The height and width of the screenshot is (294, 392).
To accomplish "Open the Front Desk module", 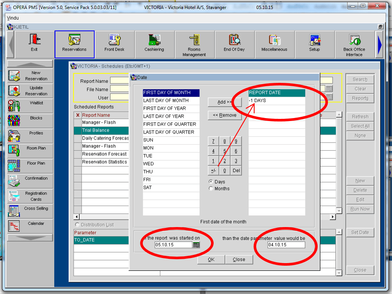I will pos(114,44).
